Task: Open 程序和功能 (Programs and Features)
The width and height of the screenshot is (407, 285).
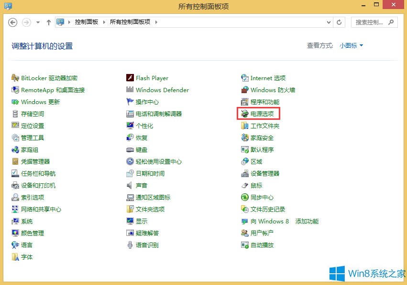Action: coord(264,102)
